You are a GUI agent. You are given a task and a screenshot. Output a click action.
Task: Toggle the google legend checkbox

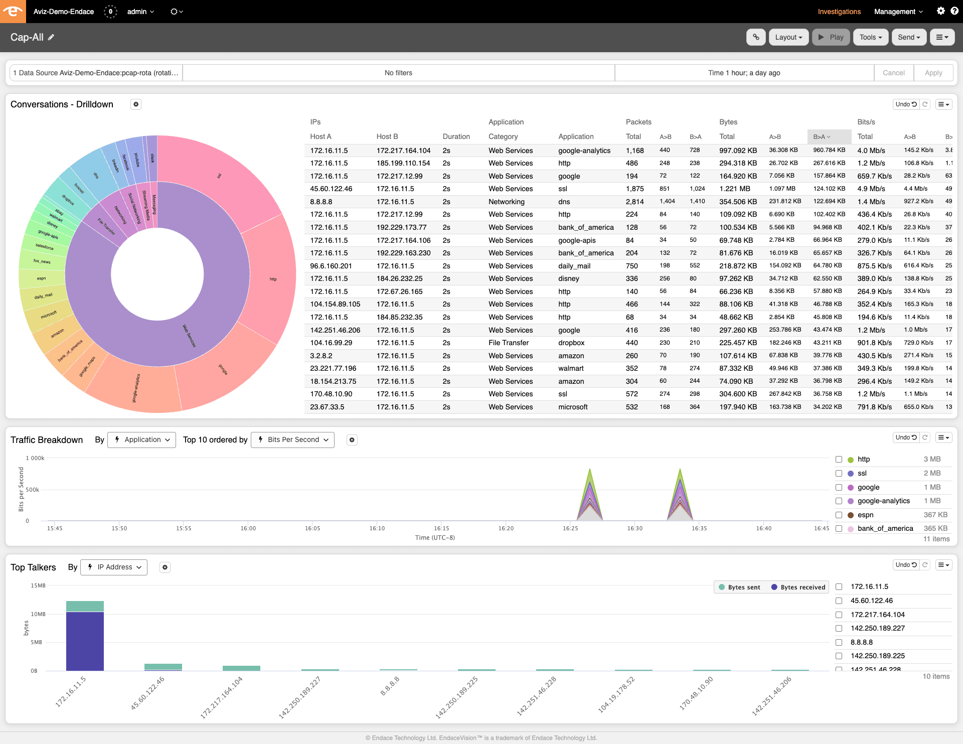pyautogui.click(x=839, y=487)
